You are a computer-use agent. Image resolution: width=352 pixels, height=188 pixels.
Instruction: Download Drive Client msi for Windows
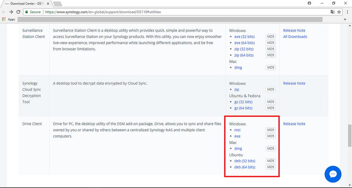[x=237, y=130]
